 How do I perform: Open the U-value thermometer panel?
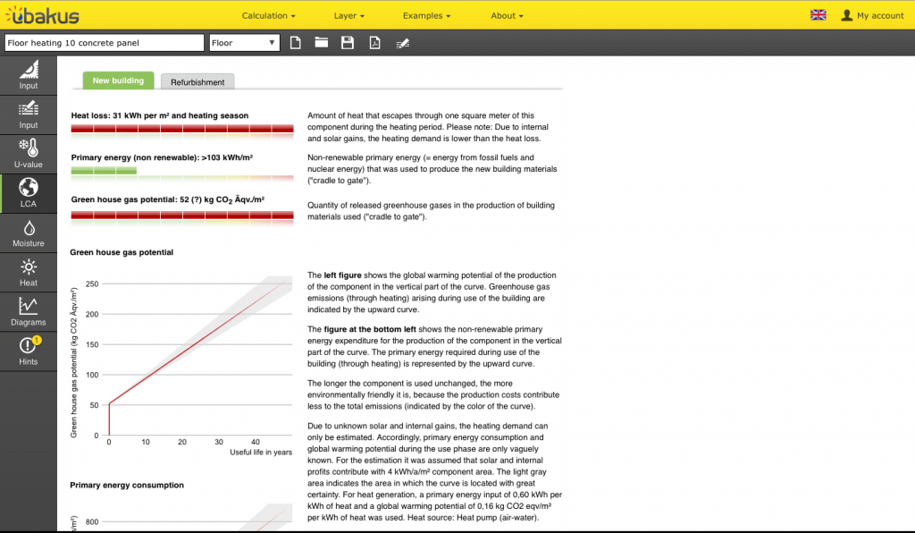point(29,154)
